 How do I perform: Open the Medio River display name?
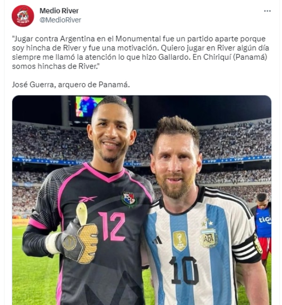coord(59,11)
